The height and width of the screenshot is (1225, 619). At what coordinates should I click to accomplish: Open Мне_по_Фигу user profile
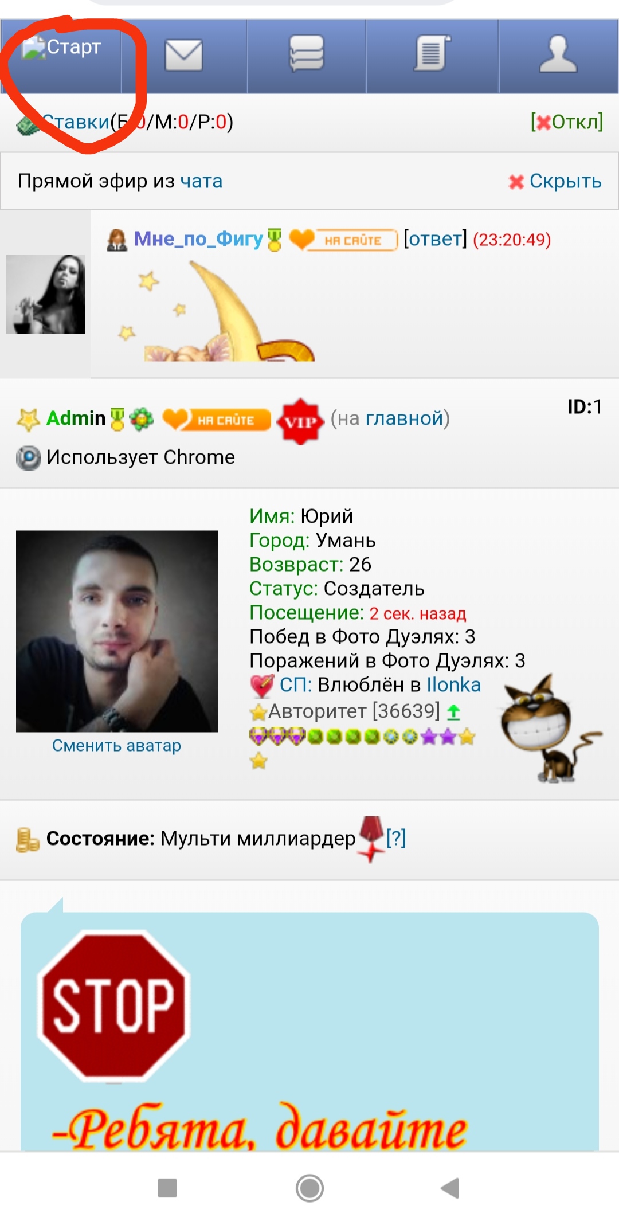[x=198, y=238]
